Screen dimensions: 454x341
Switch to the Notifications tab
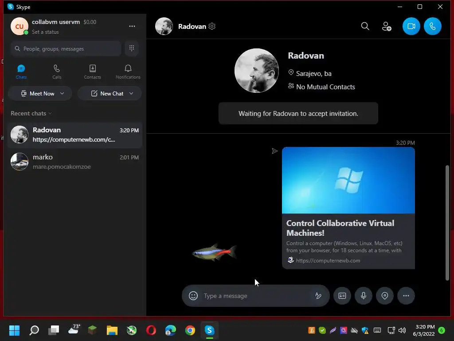pyautogui.click(x=128, y=71)
